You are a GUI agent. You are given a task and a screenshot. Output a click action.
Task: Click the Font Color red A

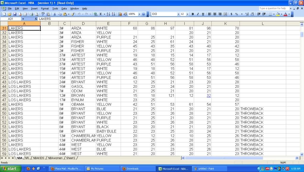[285, 14]
